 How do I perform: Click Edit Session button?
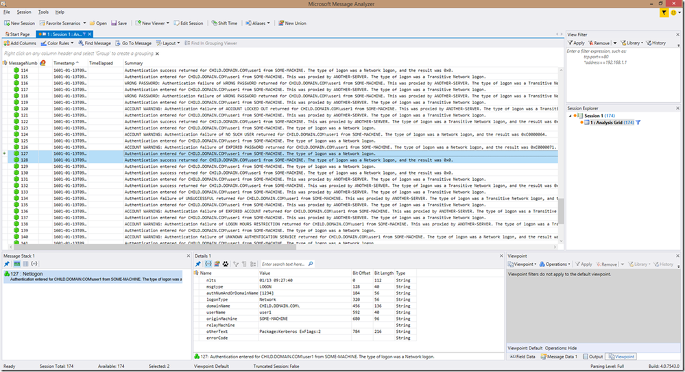coord(189,23)
